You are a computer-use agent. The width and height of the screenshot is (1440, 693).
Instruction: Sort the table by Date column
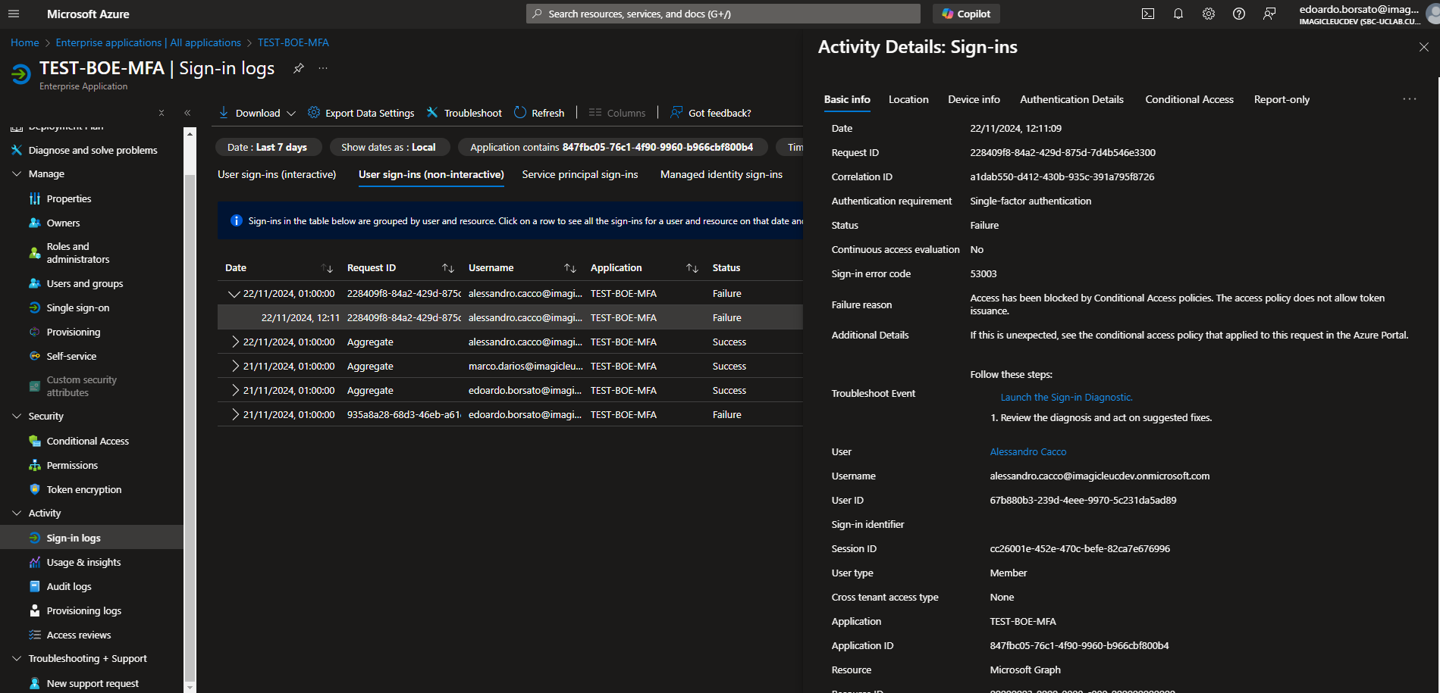[327, 268]
